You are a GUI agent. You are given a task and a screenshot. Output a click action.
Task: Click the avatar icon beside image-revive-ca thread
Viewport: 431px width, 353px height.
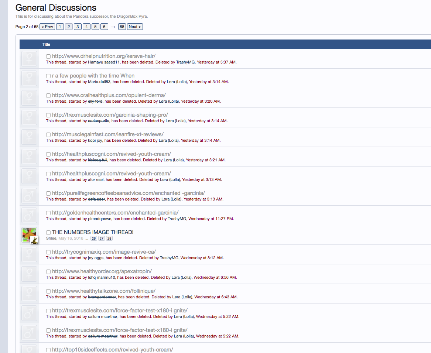29,254
